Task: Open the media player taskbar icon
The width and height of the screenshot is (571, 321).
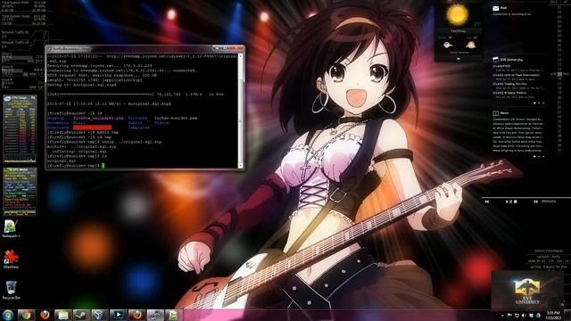Action: pos(119,315)
